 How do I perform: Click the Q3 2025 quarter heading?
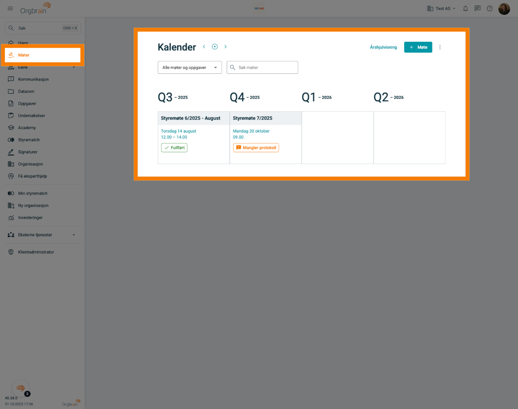click(x=173, y=97)
